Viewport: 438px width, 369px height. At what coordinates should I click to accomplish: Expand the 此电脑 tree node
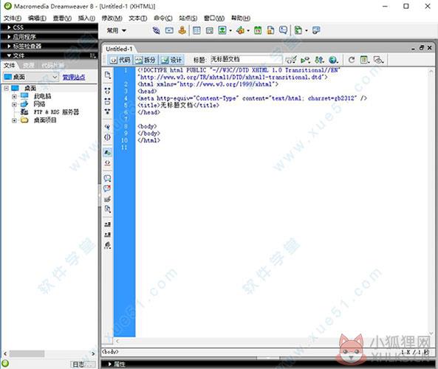click(14, 96)
